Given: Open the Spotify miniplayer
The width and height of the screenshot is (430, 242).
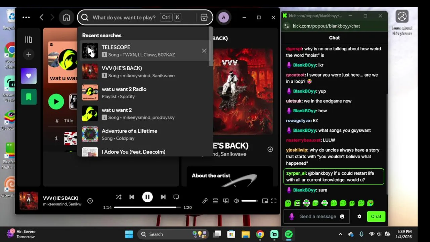Looking at the screenshot, I should pos(265,201).
